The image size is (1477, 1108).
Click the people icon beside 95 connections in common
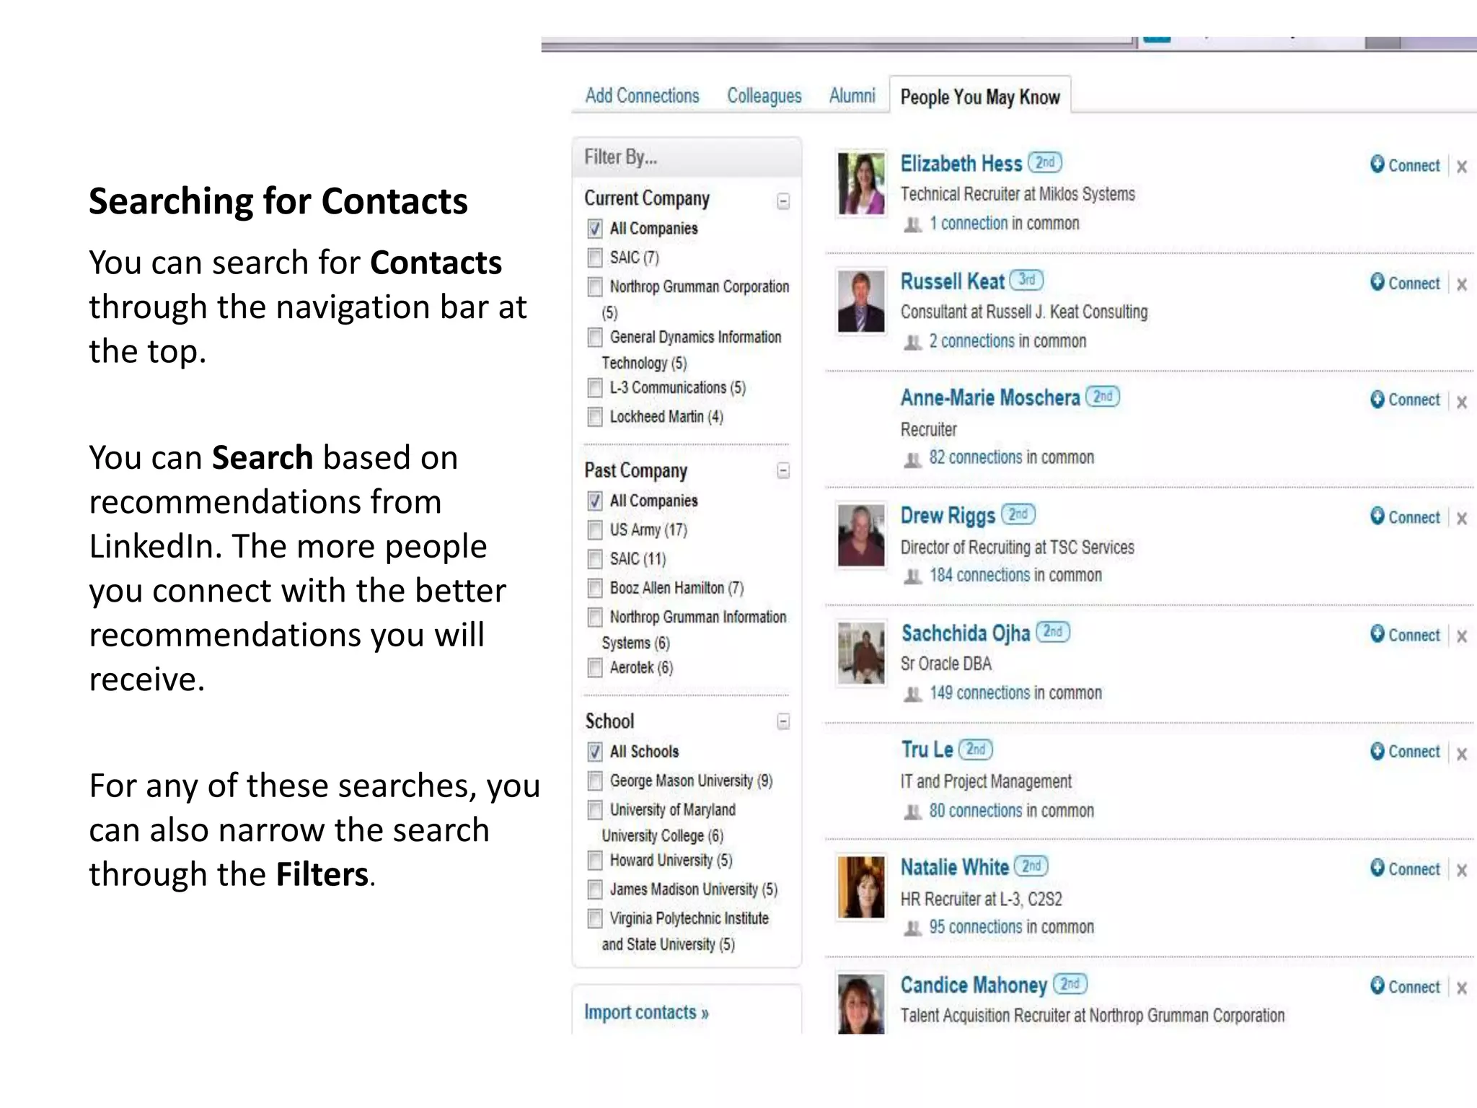pos(913,928)
